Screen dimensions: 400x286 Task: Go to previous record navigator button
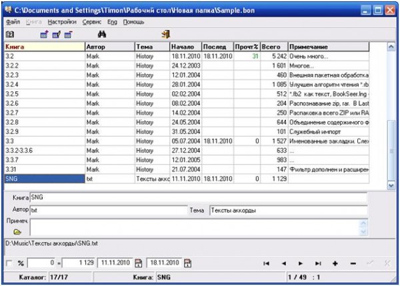pyautogui.click(x=284, y=263)
